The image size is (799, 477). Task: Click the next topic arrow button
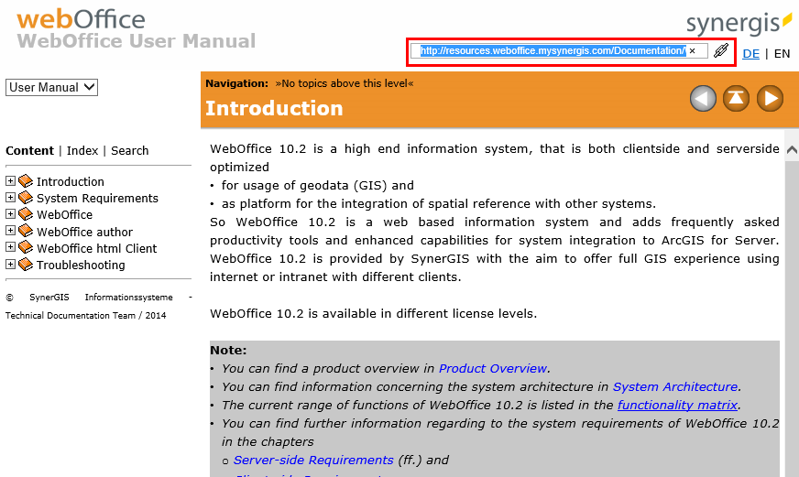(x=770, y=98)
